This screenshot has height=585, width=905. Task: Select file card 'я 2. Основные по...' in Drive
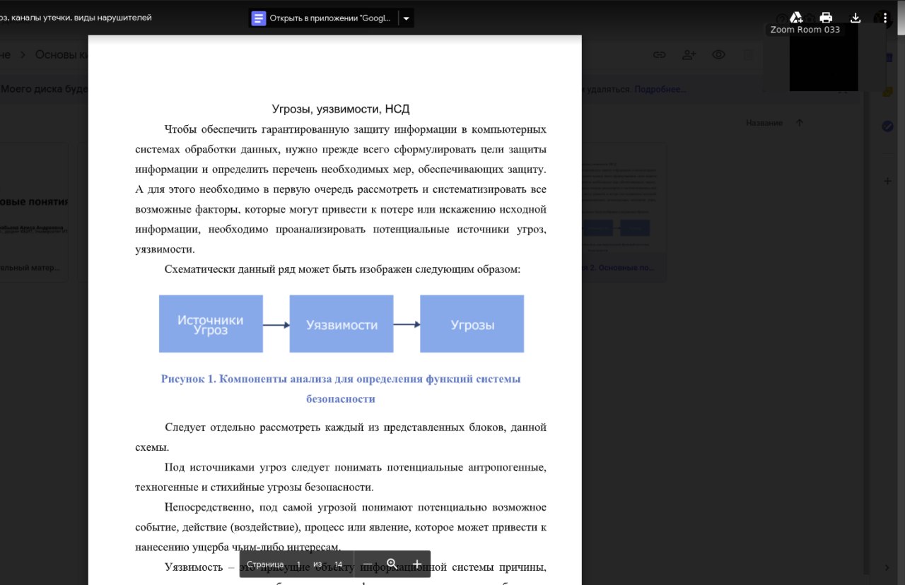pyautogui.click(x=624, y=212)
